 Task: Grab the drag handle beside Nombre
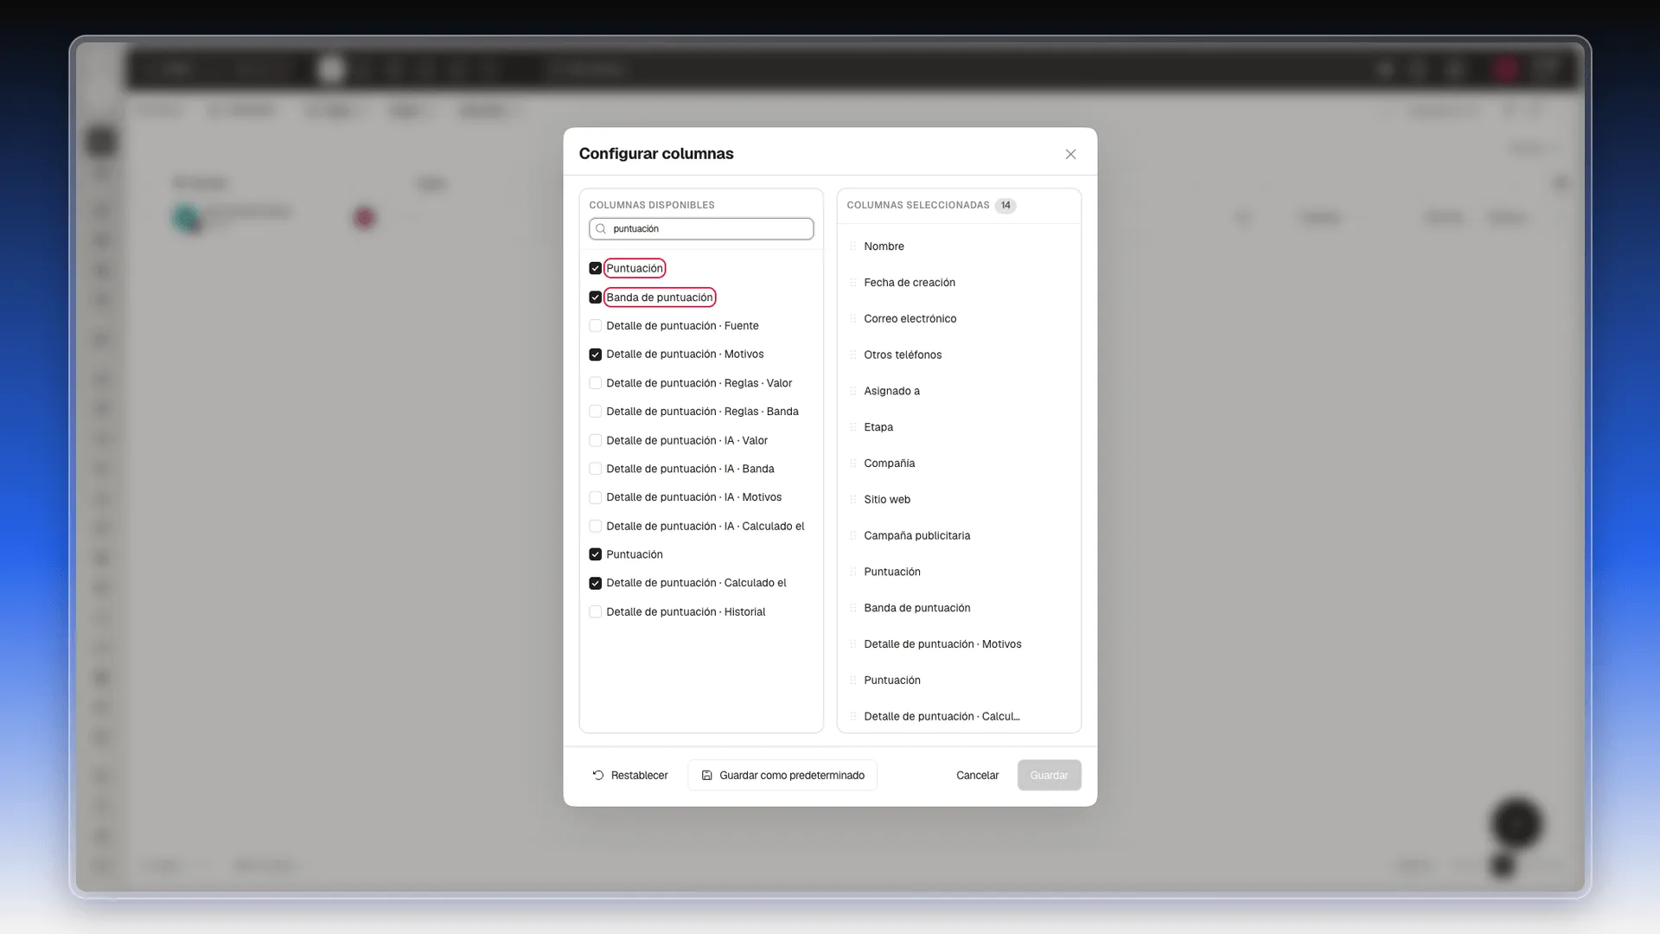pos(852,246)
